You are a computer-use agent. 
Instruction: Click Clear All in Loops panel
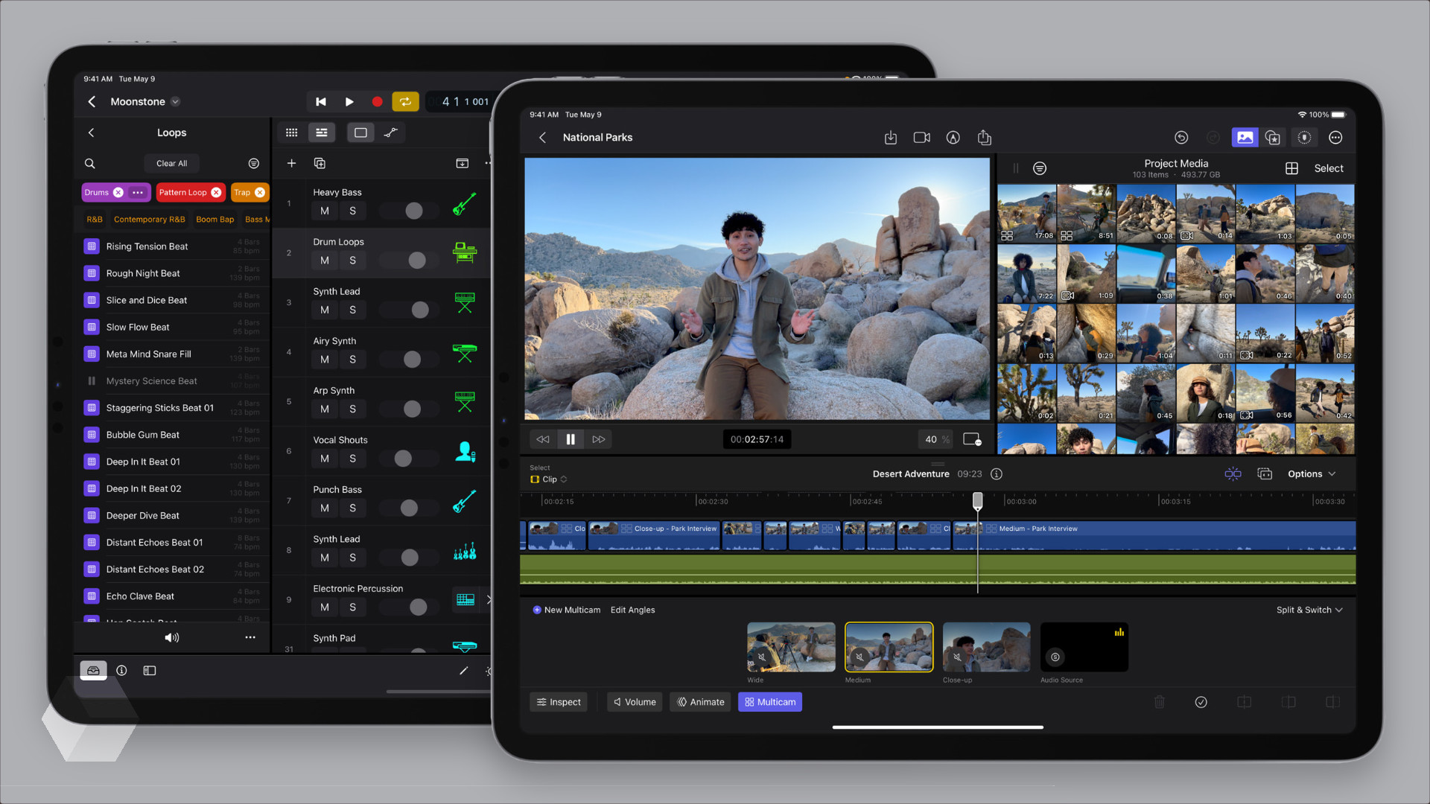(x=171, y=164)
